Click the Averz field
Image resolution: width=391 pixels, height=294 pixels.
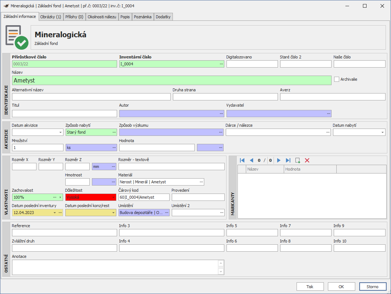click(333, 97)
